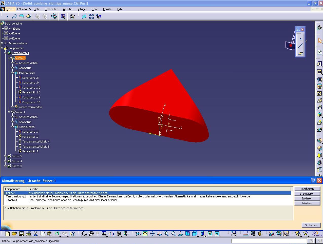Screen dimensions: 323x244
Task: Choose the Shaft (Welle) revolve tool
Action: coord(319,79)
